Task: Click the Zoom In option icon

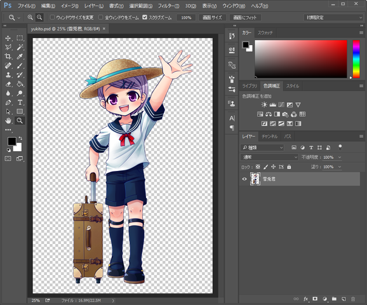Action: 30,17
